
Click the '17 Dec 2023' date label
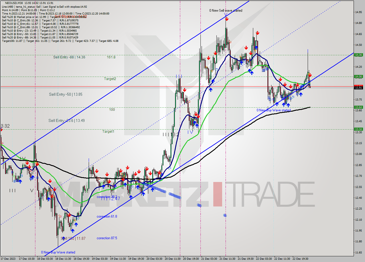8,259
